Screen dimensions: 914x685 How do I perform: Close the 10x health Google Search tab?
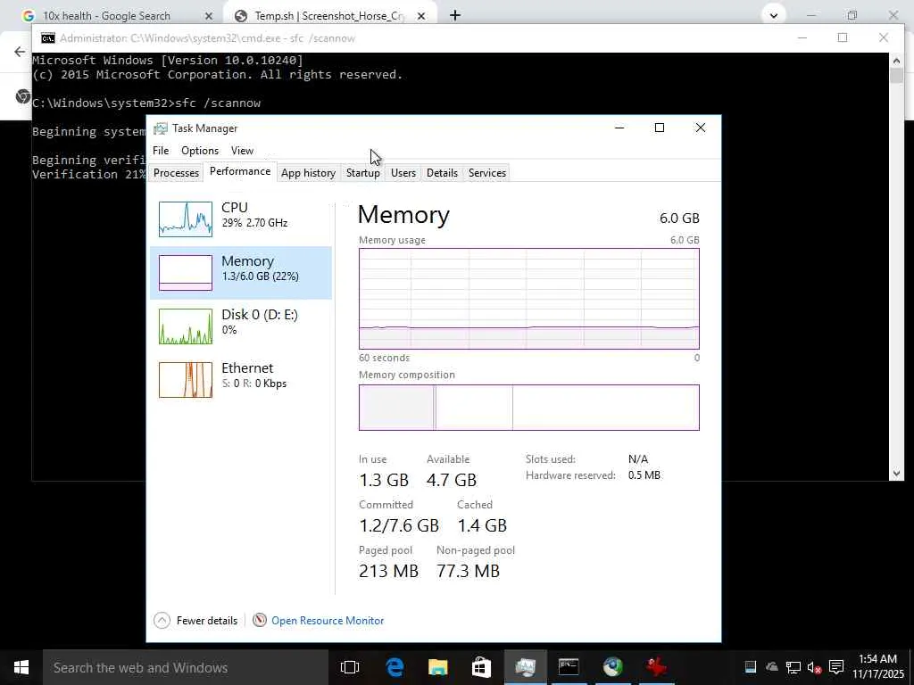tap(209, 16)
